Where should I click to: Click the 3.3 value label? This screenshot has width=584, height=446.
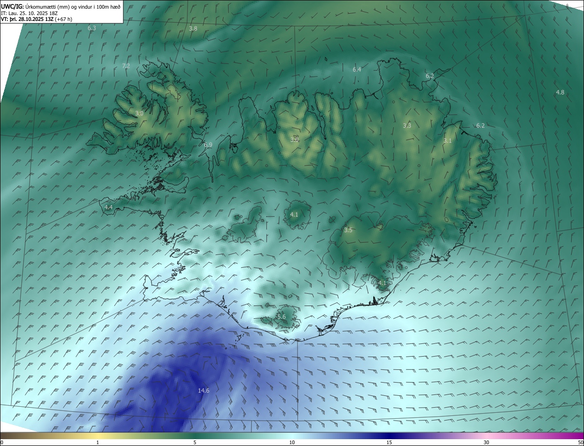click(x=407, y=125)
